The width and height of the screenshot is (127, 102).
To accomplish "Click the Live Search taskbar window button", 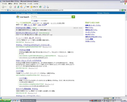I will (28, 101).
